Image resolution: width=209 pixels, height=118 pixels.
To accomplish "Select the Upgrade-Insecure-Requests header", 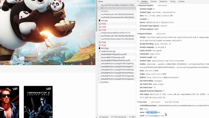I will pos(152,91).
